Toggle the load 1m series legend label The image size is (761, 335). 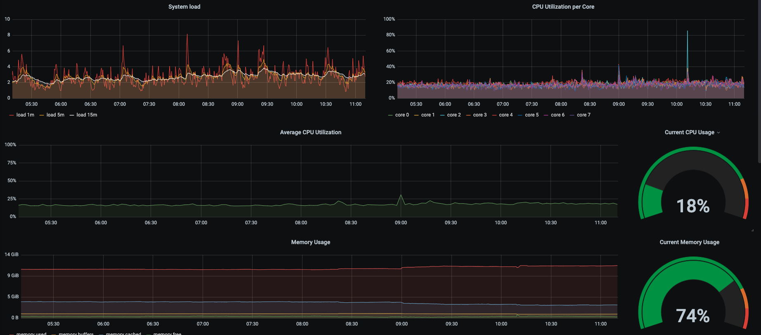pyautogui.click(x=25, y=115)
